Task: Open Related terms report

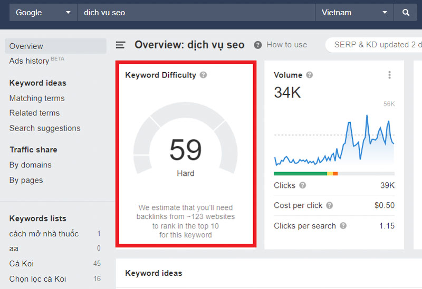Action: (34, 113)
